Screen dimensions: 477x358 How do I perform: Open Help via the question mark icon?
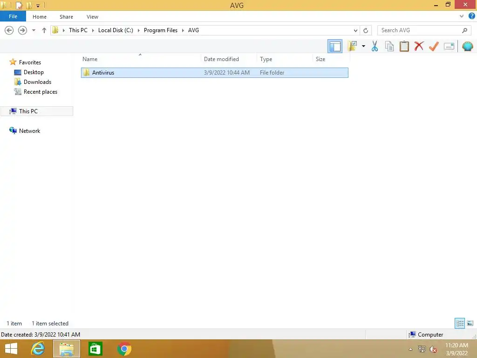click(x=472, y=16)
